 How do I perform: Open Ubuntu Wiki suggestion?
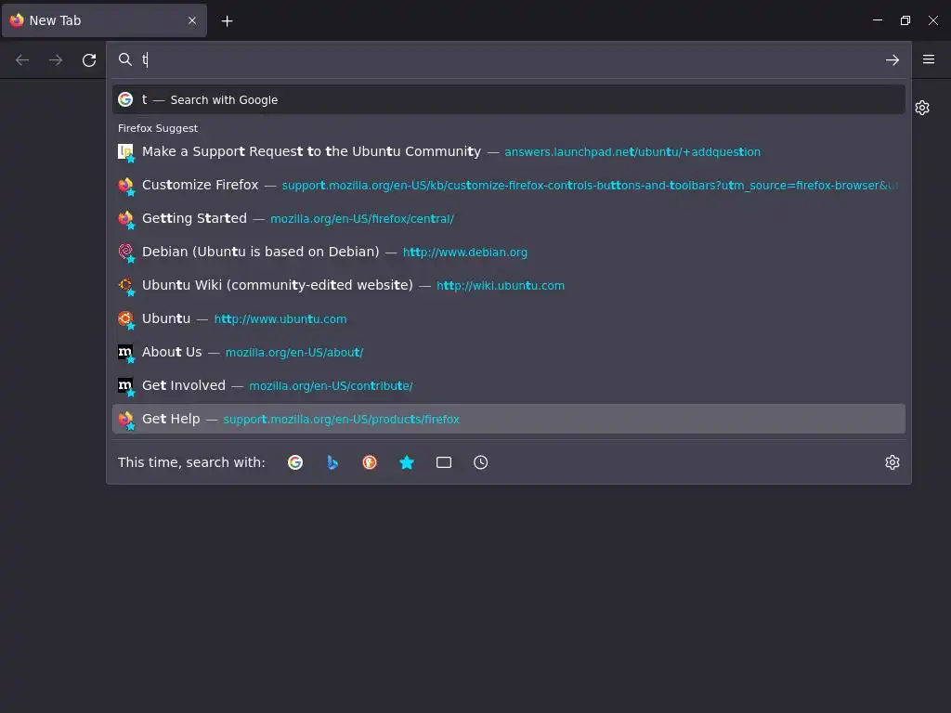coord(508,285)
